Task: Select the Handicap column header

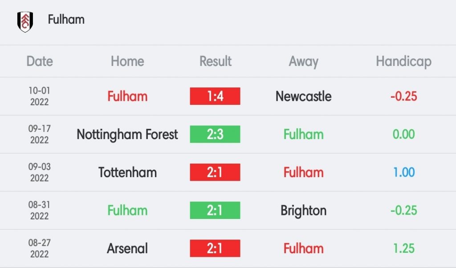Action: point(403,62)
